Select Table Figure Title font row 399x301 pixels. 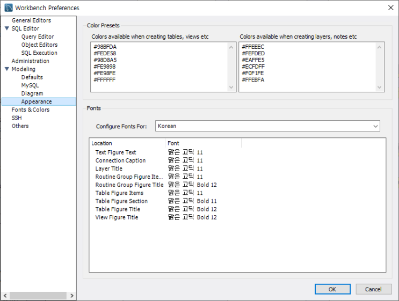[118, 209]
